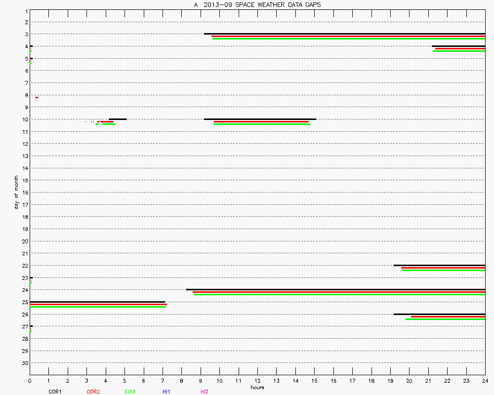
Task: Click the red COR2 legend label
Action: [93, 392]
